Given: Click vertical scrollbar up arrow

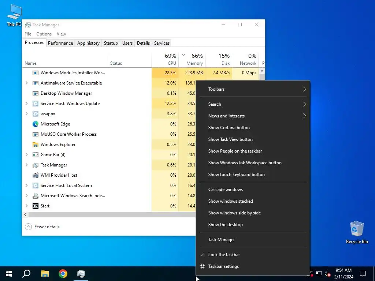Looking at the screenshot, I should 262,71.
